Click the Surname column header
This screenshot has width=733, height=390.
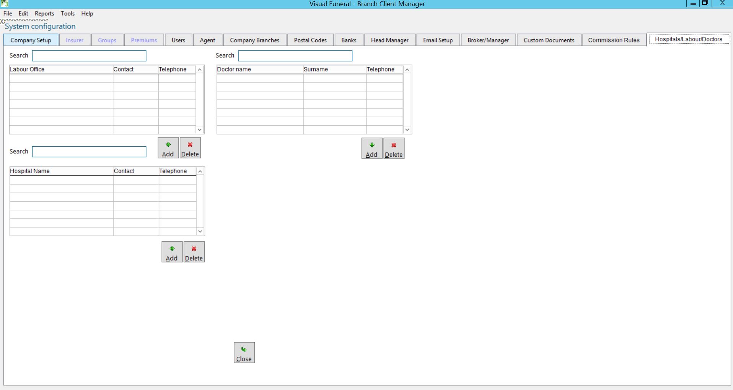tap(334, 70)
